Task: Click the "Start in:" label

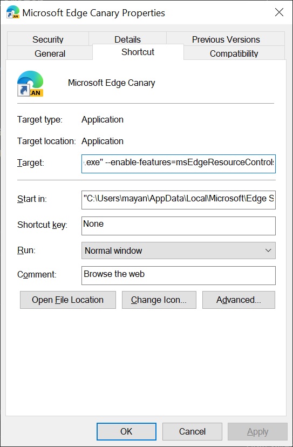Action: pyautogui.click(x=32, y=199)
